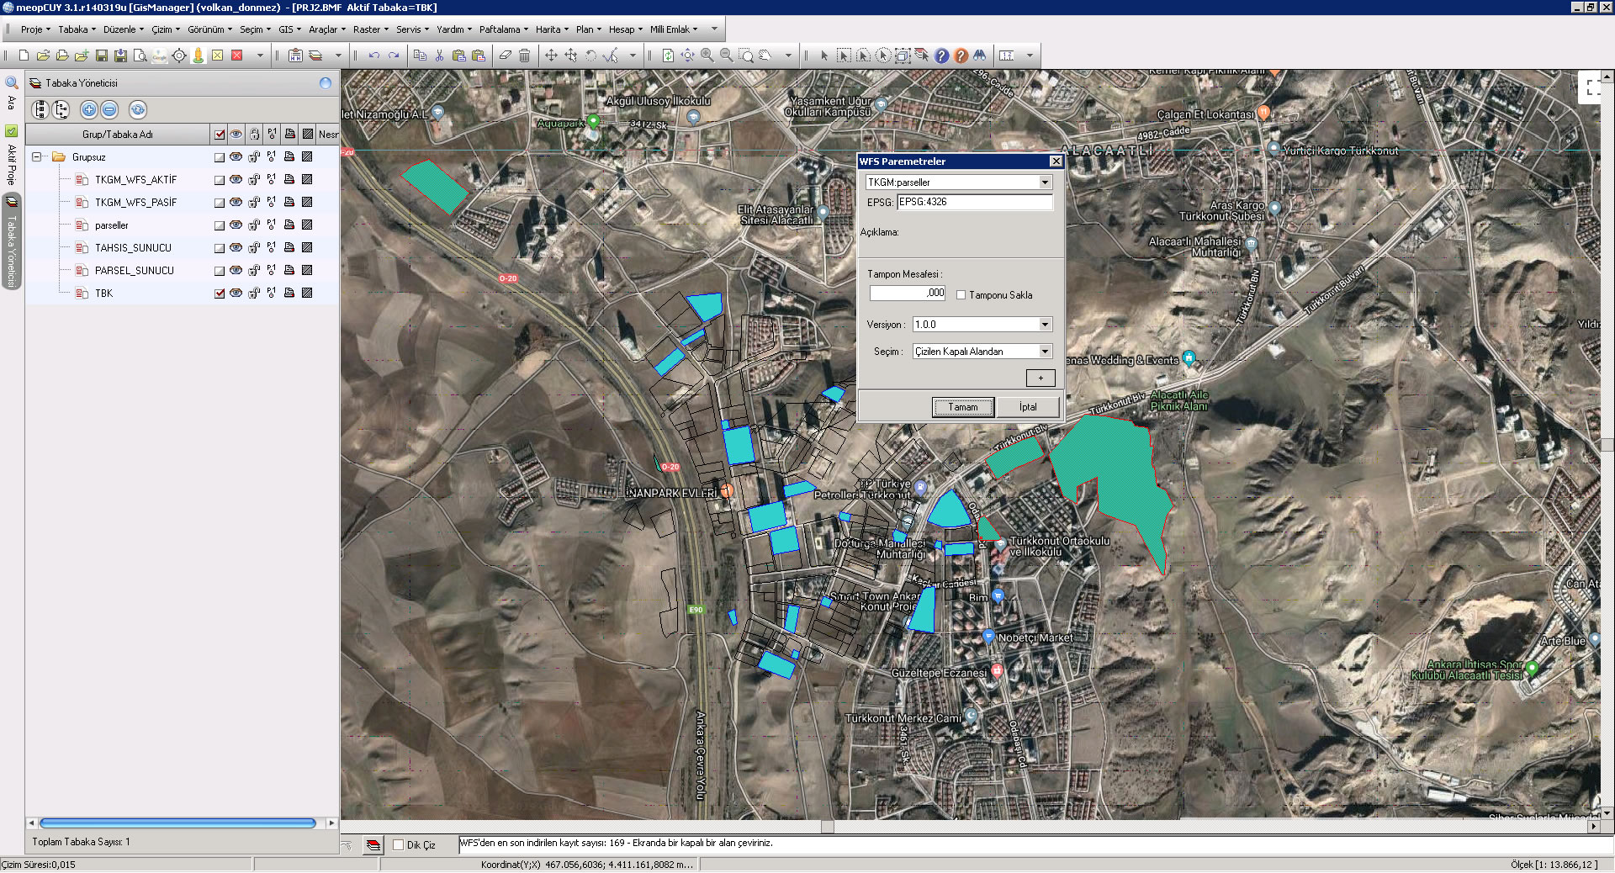Select the TKGM_WFS_AKTİF layer row
1615x873 pixels.
(x=183, y=180)
